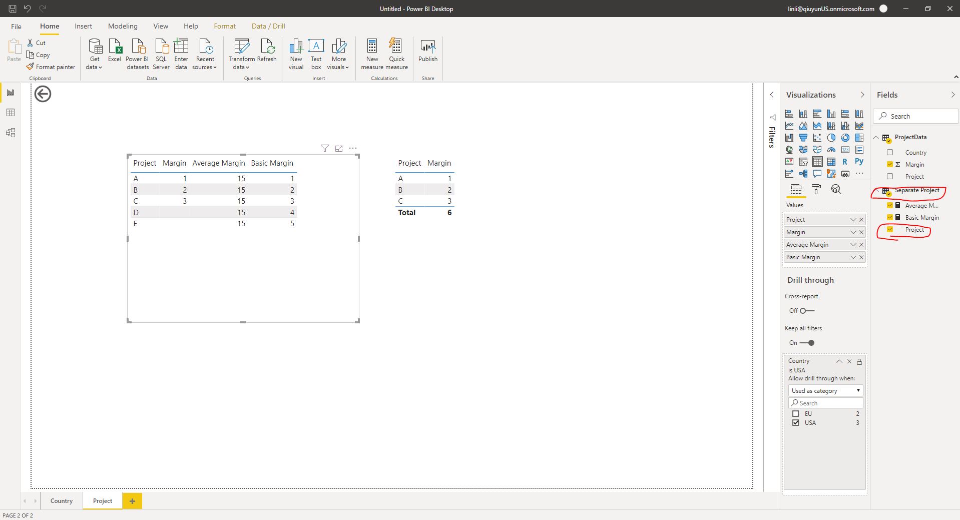Check the EU filter value
The height and width of the screenshot is (520, 960).
(796, 414)
